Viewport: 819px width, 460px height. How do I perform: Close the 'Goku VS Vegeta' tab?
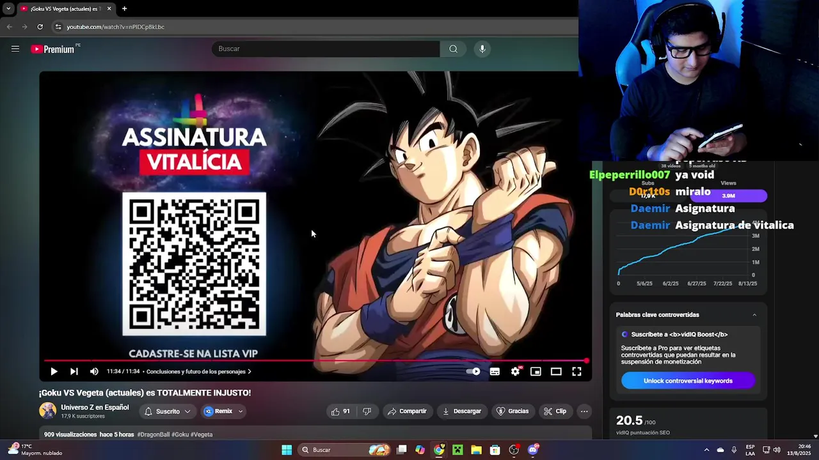point(109,9)
